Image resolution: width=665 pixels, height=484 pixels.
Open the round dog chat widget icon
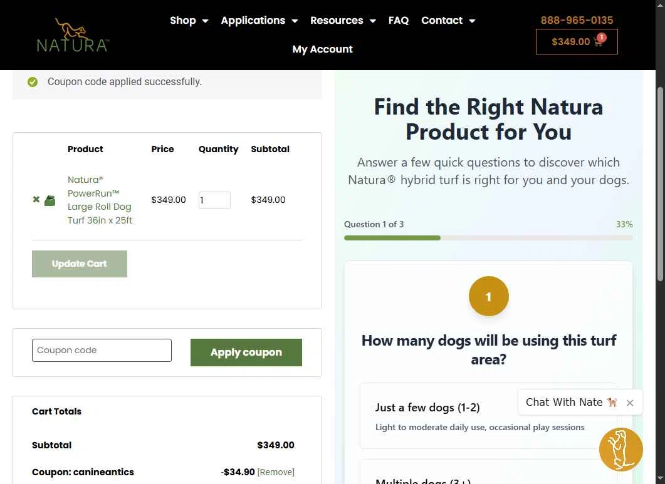click(x=621, y=449)
